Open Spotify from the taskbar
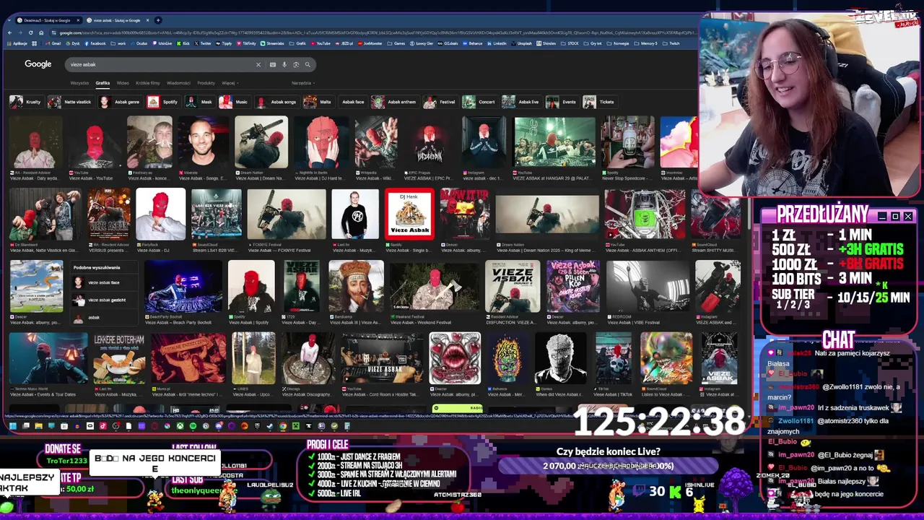This screenshot has width=924, height=520. (193, 426)
